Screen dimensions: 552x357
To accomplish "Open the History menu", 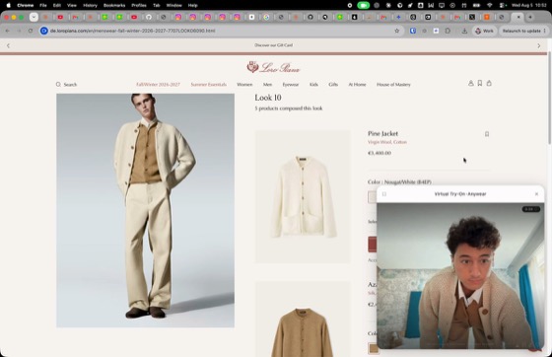I will point(90,5).
